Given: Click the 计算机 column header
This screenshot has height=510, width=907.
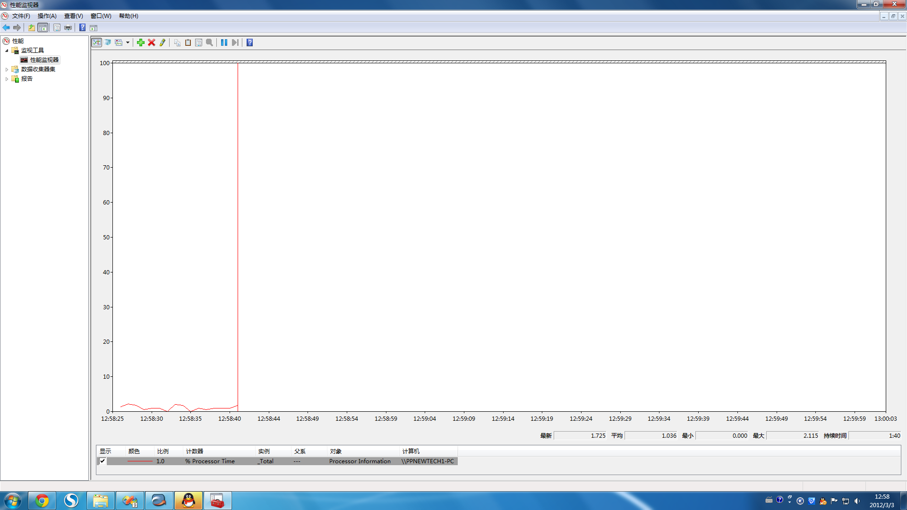Looking at the screenshot, I should 428,451.
